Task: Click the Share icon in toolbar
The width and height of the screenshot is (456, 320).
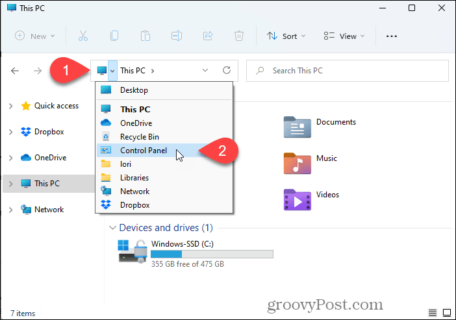Action: 208,36
